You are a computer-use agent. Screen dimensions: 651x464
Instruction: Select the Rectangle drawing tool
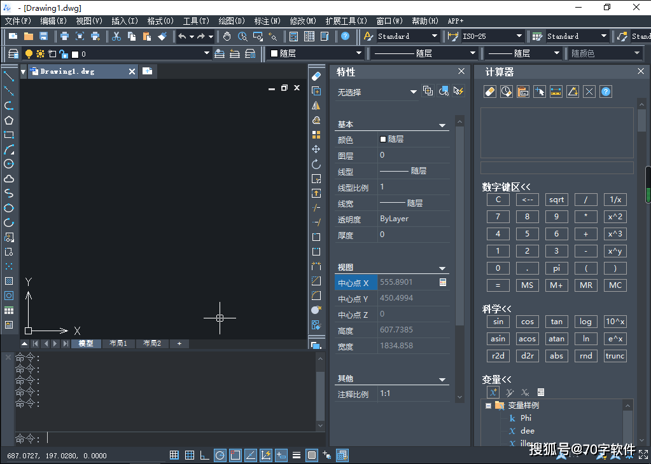pyautogui.click(x=9, y=135)
